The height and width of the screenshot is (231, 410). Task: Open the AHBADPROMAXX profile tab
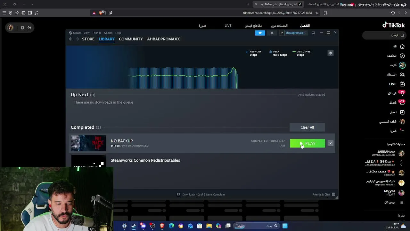163,39
